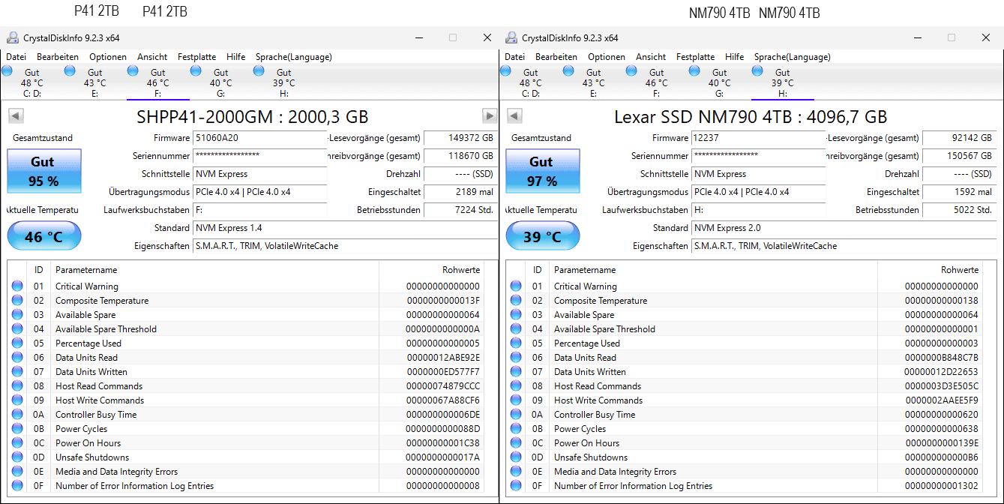Viewport: 1004px width, 504px height.
Task: Click the status orb for Percentage Used in the SHPP41 list
Action: tap(17, 343)
